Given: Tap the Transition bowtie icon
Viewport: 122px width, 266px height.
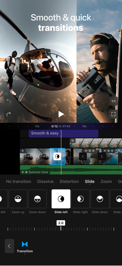Looking at the screenshot, I should (x=25, y=244).
